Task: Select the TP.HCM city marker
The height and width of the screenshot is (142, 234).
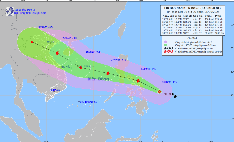Action: (54, 92)
